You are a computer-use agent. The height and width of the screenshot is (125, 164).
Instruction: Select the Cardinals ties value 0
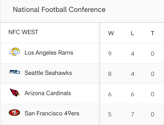[153, 94]
